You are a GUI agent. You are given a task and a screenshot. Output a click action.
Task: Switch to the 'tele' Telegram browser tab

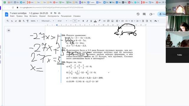[23, 2]
